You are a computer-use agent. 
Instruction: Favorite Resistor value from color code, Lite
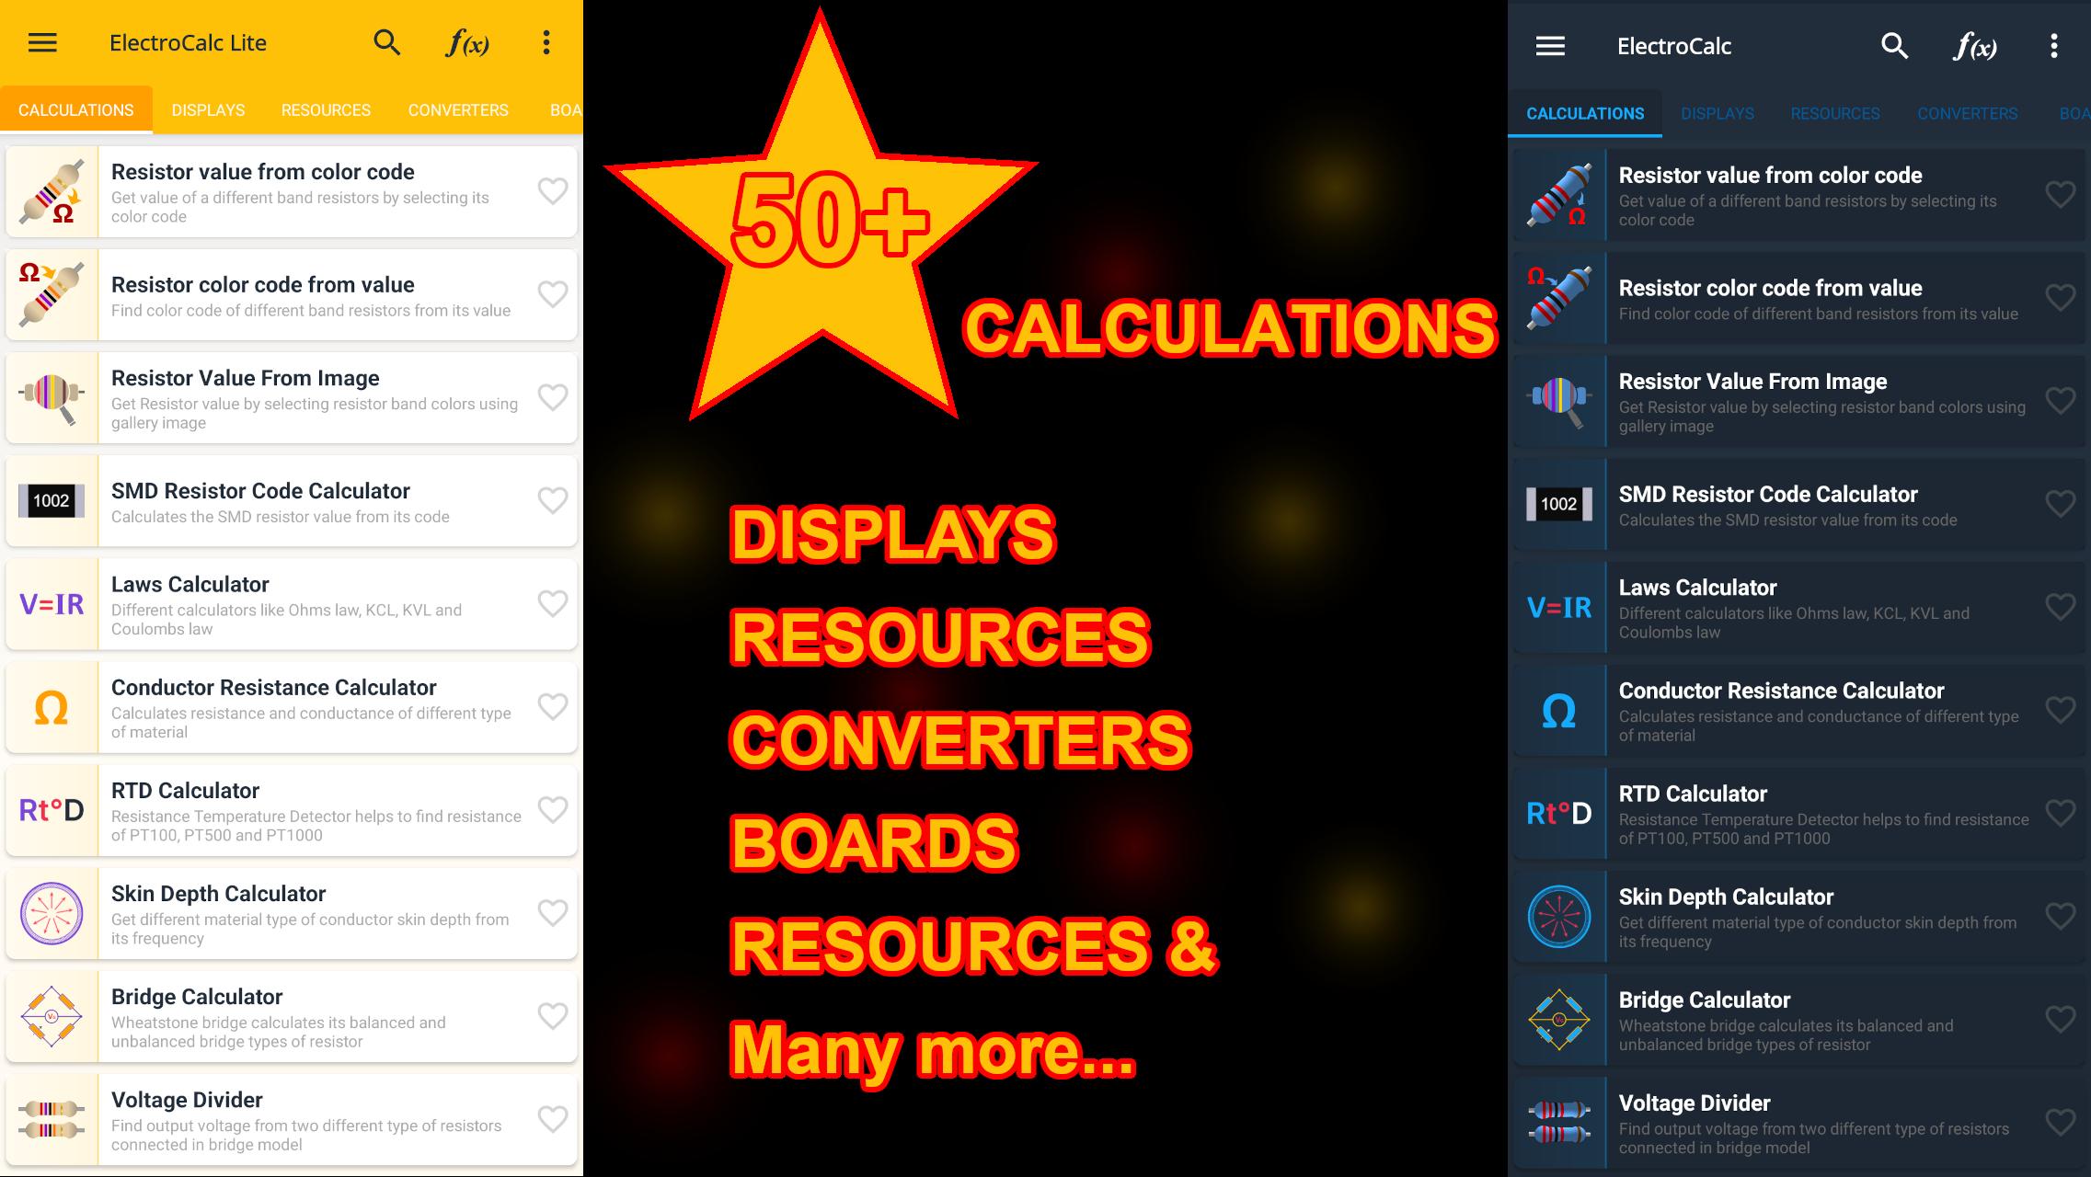pos(552,191)
